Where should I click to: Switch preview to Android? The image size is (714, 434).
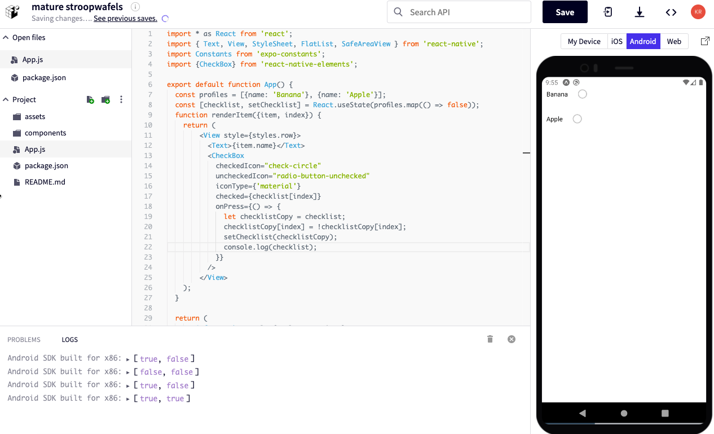click(643, 41)
